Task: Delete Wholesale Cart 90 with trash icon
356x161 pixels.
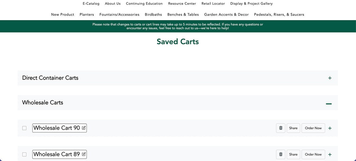Action: click(281, 128)
